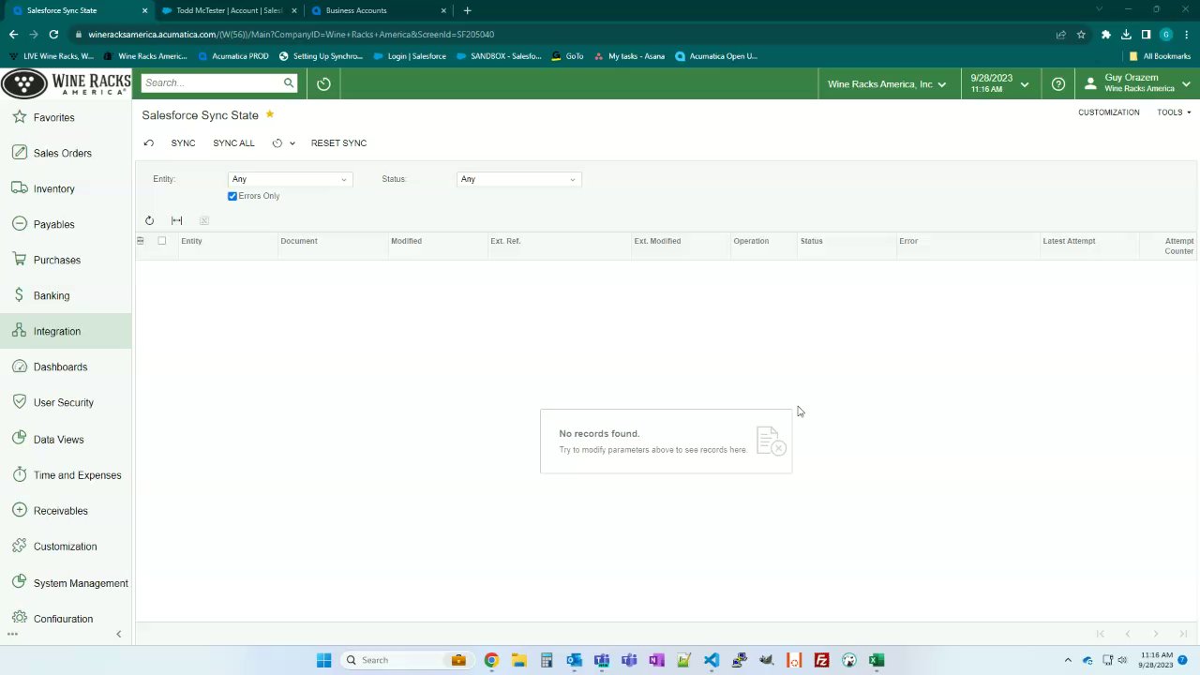Screen dimensions: 1200x675
Task: Open the Guy Orazem user menu
Action: [x=1137, y=83]
